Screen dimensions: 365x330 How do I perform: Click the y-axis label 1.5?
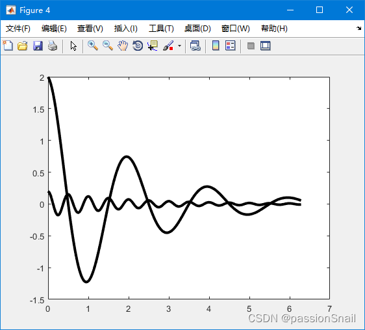[38, 109]
